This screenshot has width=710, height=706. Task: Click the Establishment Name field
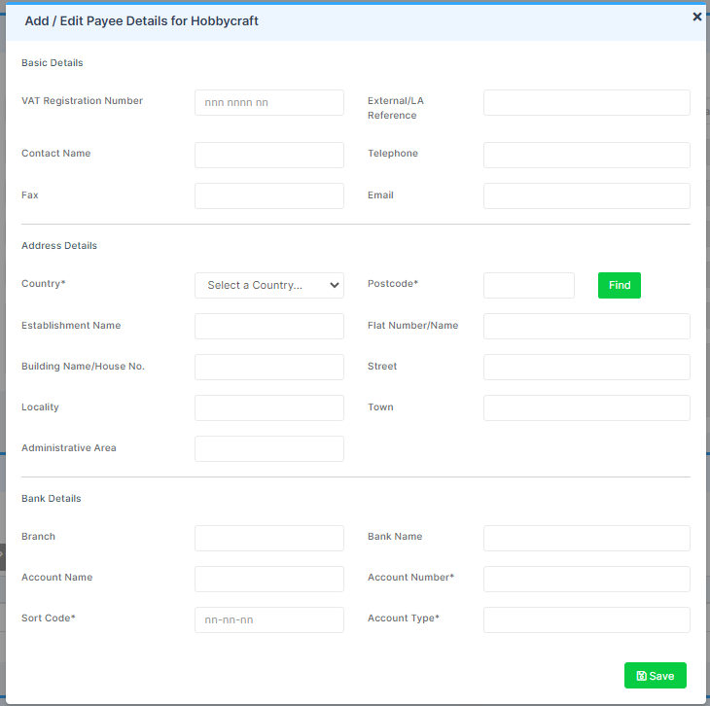269,326
